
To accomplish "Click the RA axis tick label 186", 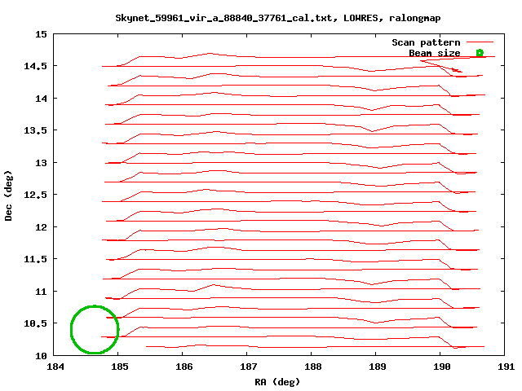I will click(184, 367).
